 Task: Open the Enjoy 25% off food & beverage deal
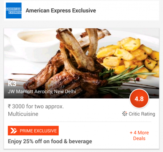pyautogui.click(x=50, y=141)
